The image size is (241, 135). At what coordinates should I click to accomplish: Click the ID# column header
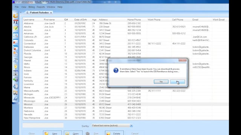click(66, 20)
